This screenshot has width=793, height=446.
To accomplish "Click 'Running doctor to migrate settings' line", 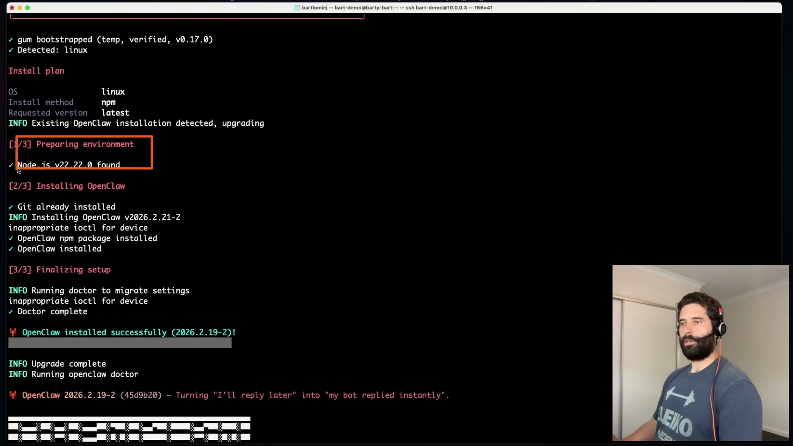I will click(99, 291).
